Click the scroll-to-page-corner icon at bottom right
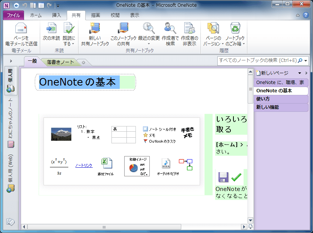The width and height of the screenshot is (313, 233). coord(250,226)
